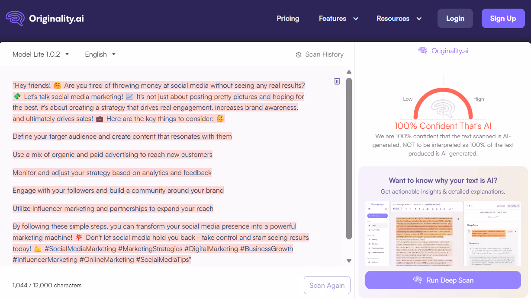Run Deep Scan on the text
The image size is (531, 299).
coord(443,280)
